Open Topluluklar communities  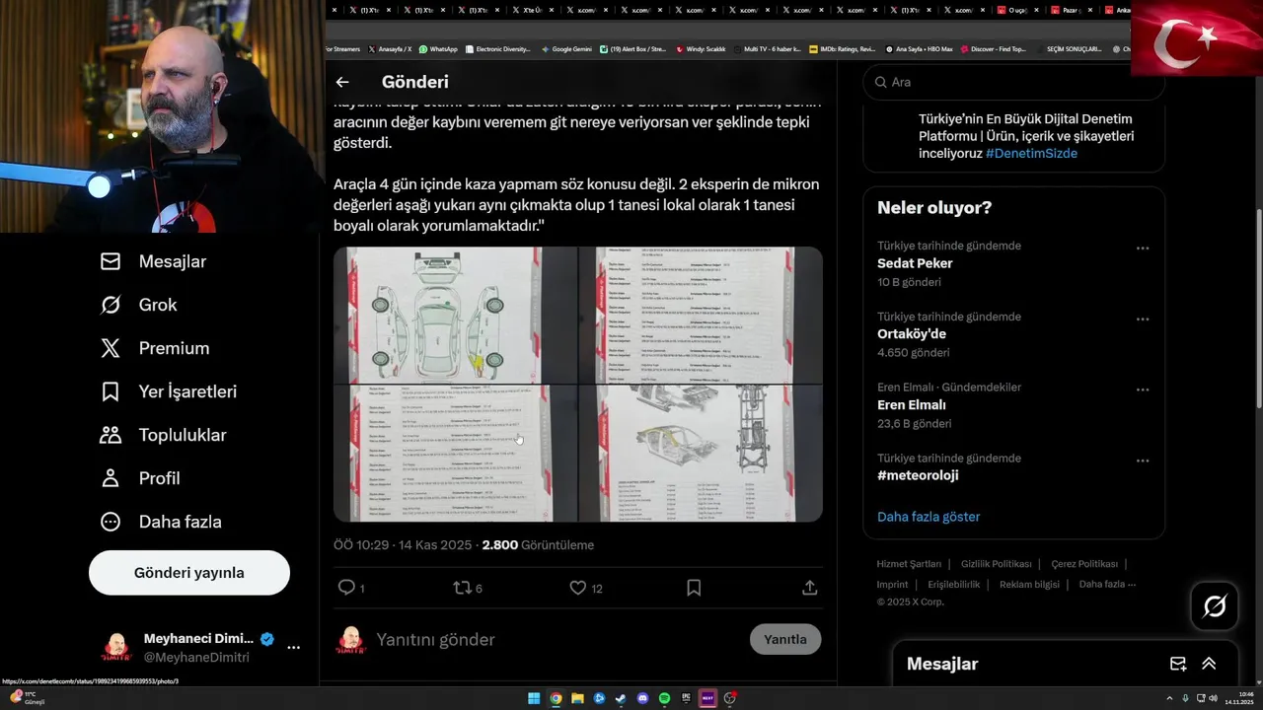point(163,435)
